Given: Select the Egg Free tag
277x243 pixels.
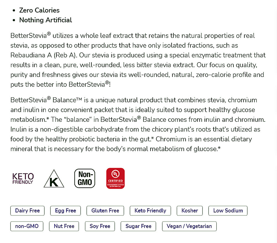Looking at the screenshot, I should pyautogui.click(x=65, y=211).
